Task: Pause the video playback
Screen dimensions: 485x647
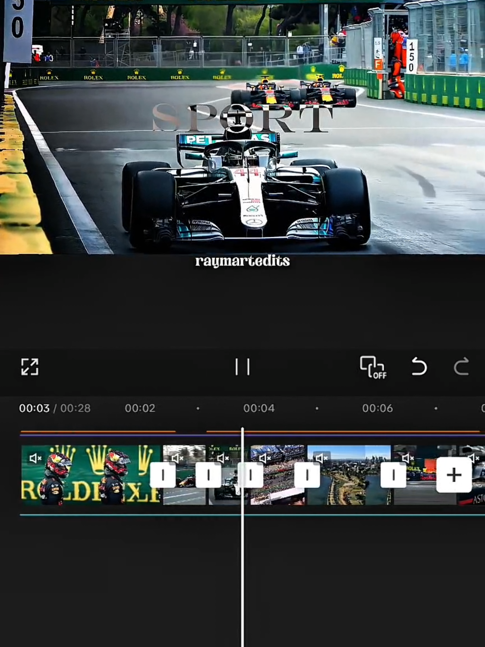Action: tap(243, 367)
